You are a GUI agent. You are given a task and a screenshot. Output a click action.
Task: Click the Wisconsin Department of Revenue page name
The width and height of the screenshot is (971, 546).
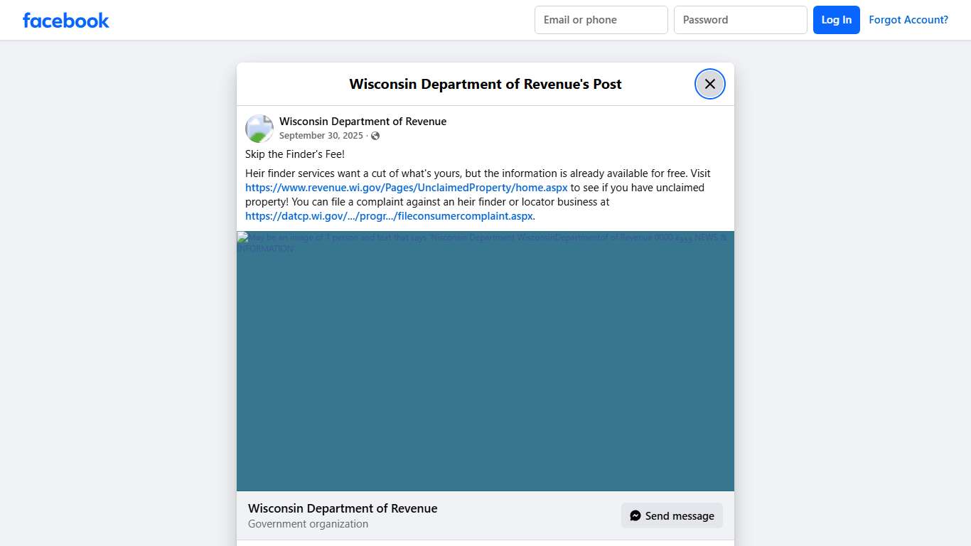(x=363, y=121)
